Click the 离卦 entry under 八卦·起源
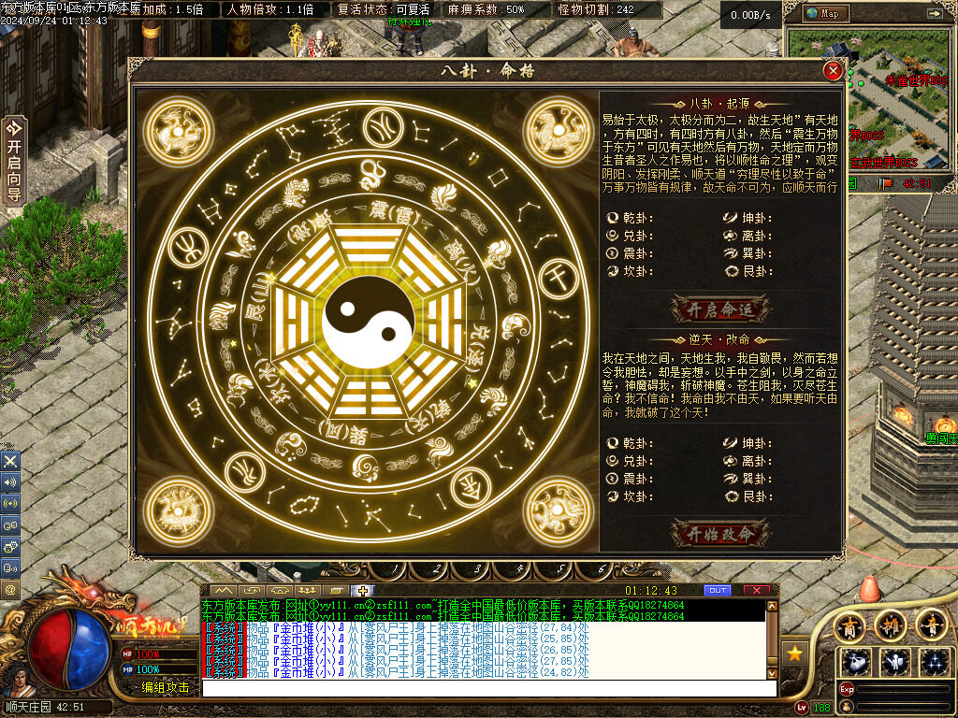The width and height of the screenshot is (958, 718). click(x=748, y=236)
